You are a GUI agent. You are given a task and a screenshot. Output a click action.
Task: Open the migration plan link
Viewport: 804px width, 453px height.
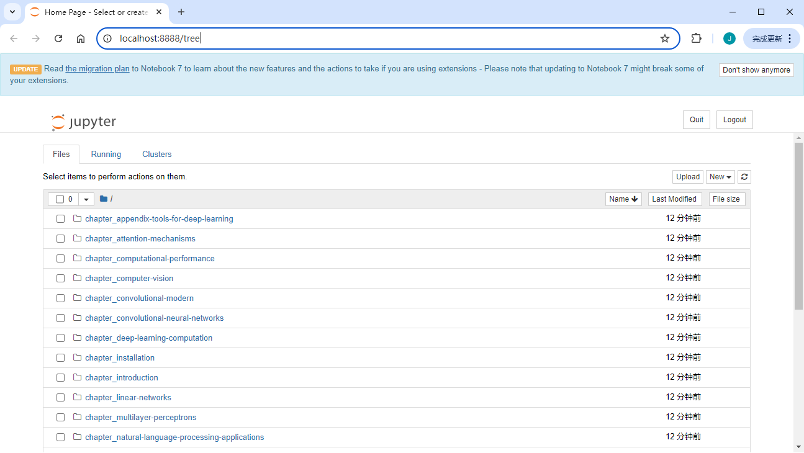point(97,68)
